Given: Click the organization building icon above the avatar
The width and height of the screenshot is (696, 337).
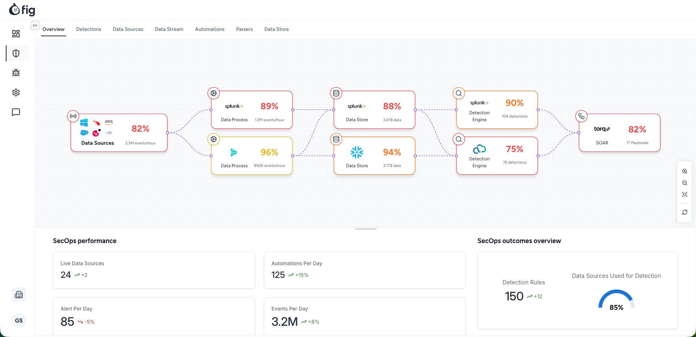Looking at the screenshot, I should 18,295.
